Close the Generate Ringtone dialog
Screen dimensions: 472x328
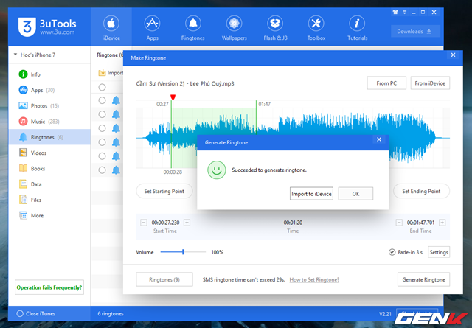coord(379,139)
